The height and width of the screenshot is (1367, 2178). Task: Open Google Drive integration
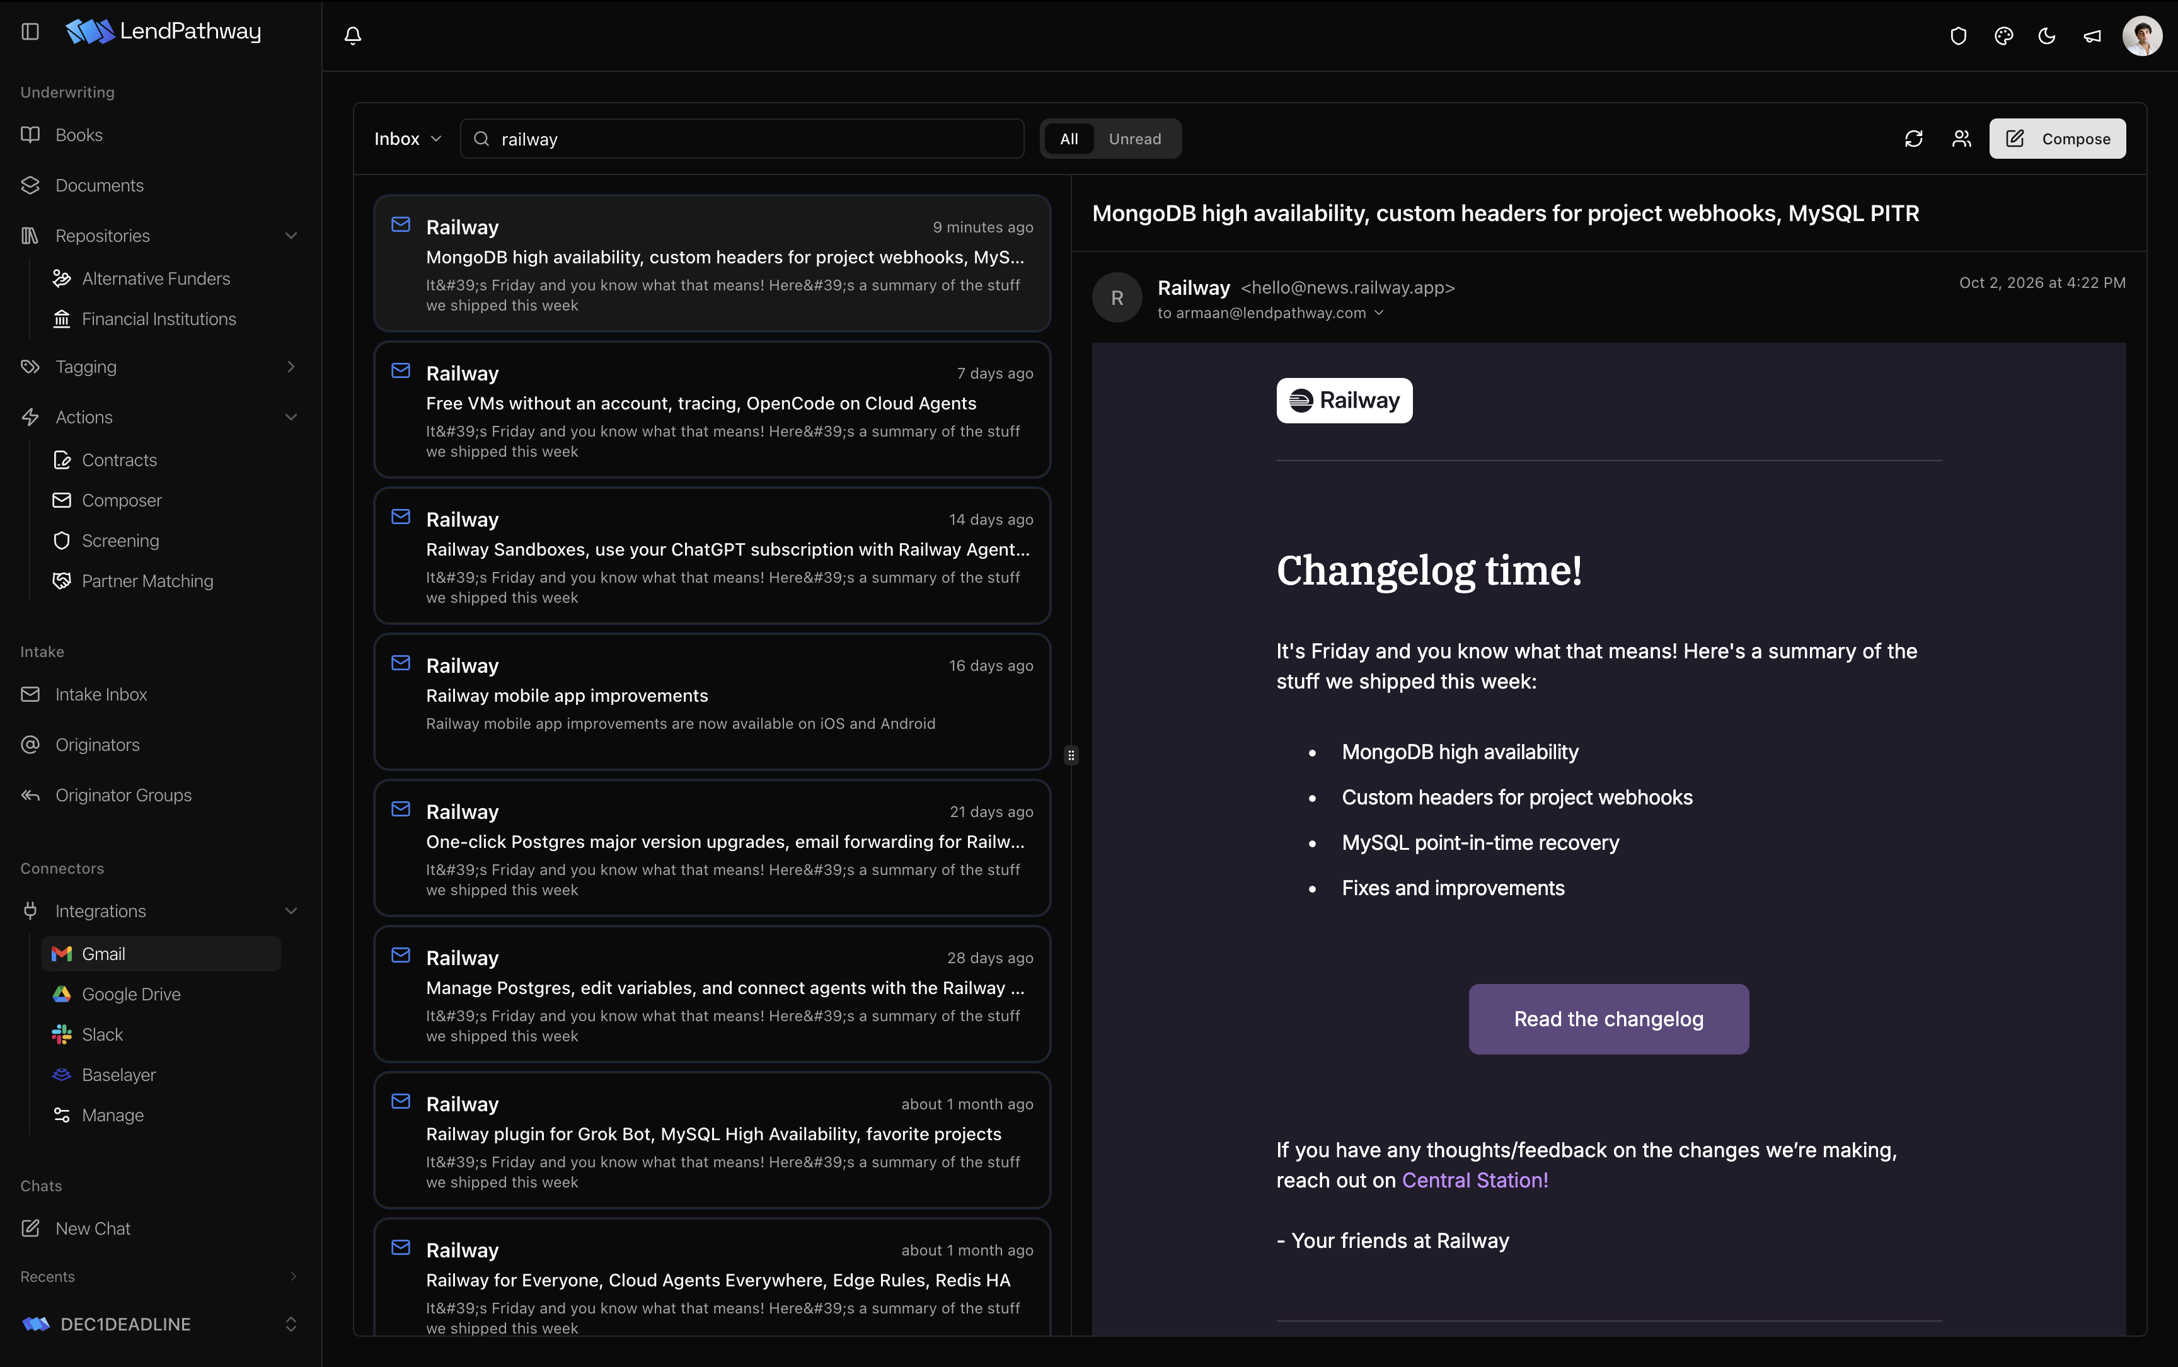pos(131,995)
